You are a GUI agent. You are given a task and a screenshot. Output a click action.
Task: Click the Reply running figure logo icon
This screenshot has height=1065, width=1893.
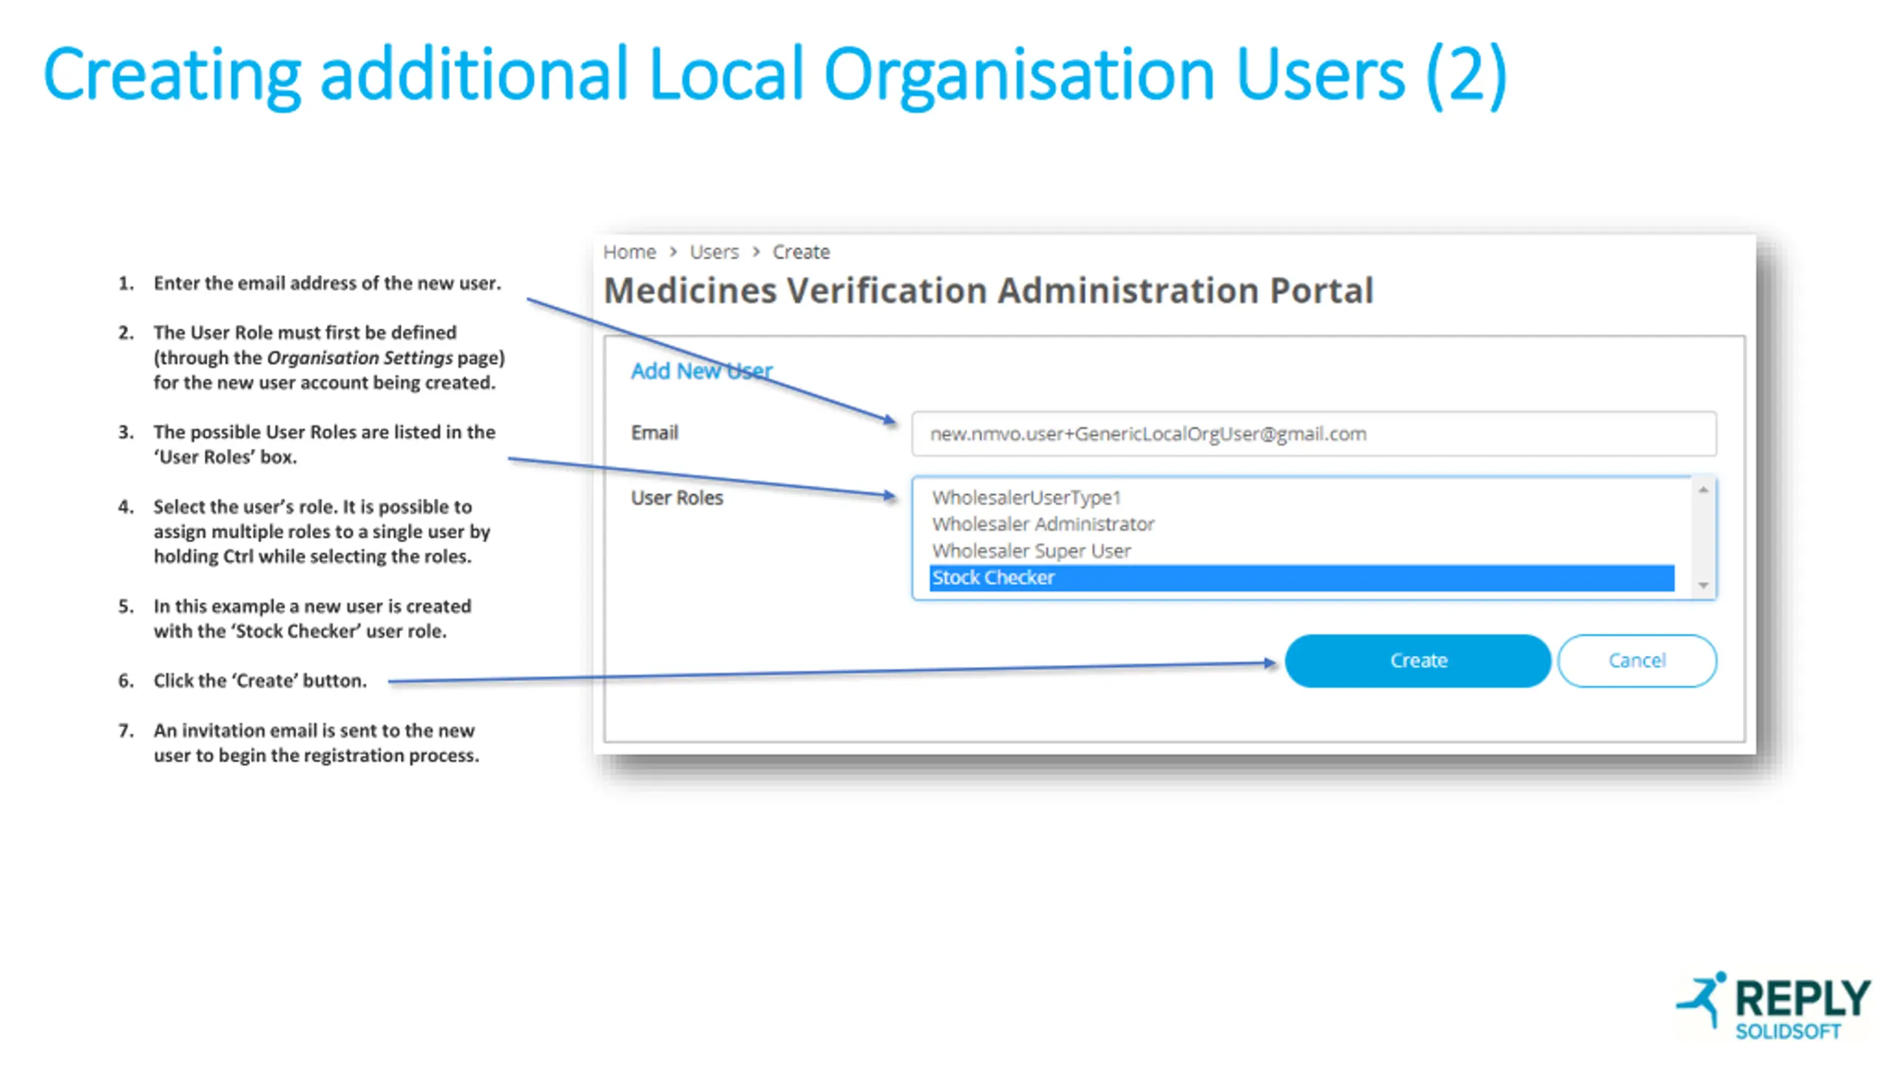tap(1701, 1000)
